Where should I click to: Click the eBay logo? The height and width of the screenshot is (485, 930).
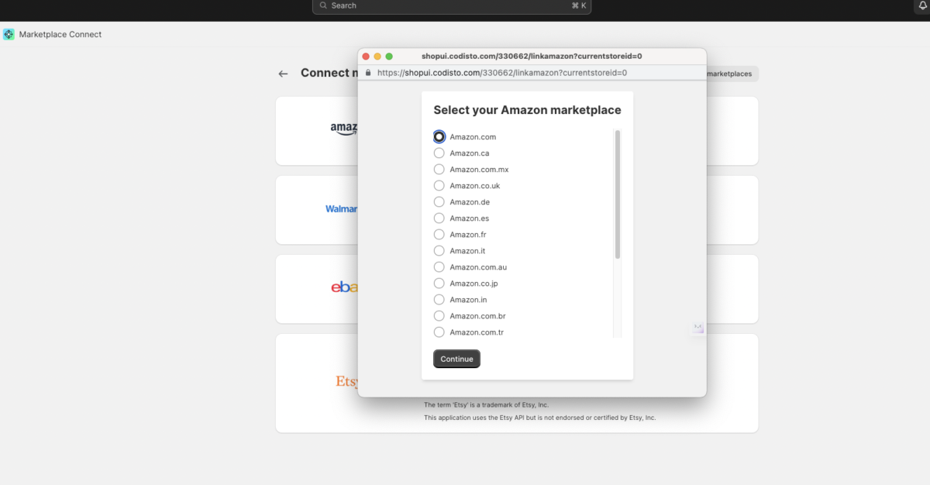click(x=345, y=287)
